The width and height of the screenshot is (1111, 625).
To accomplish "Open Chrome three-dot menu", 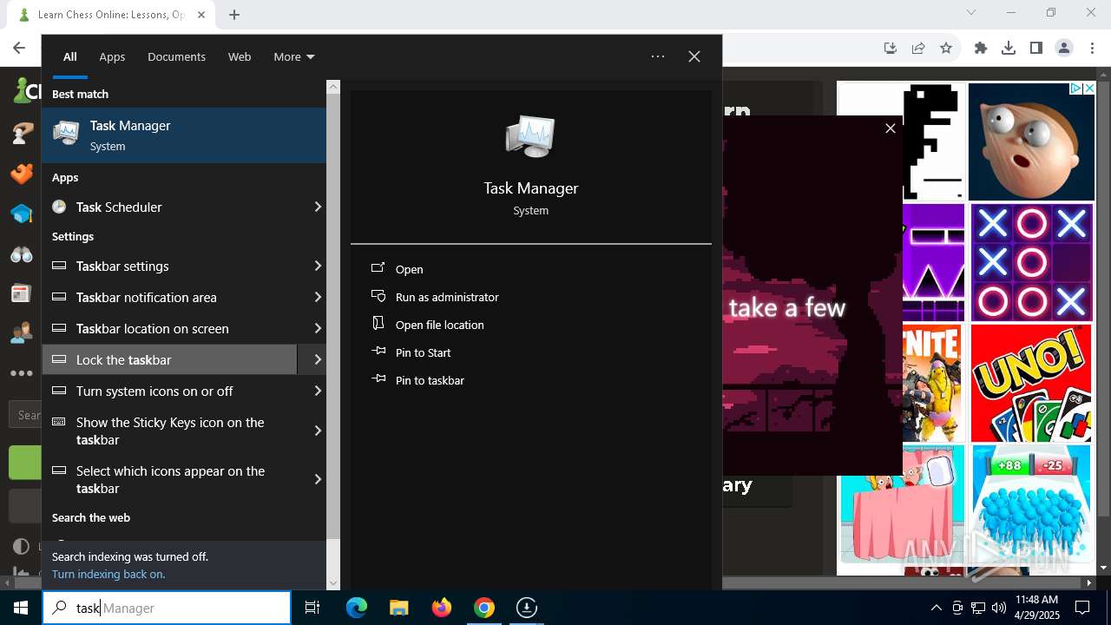I will 1092,48.
